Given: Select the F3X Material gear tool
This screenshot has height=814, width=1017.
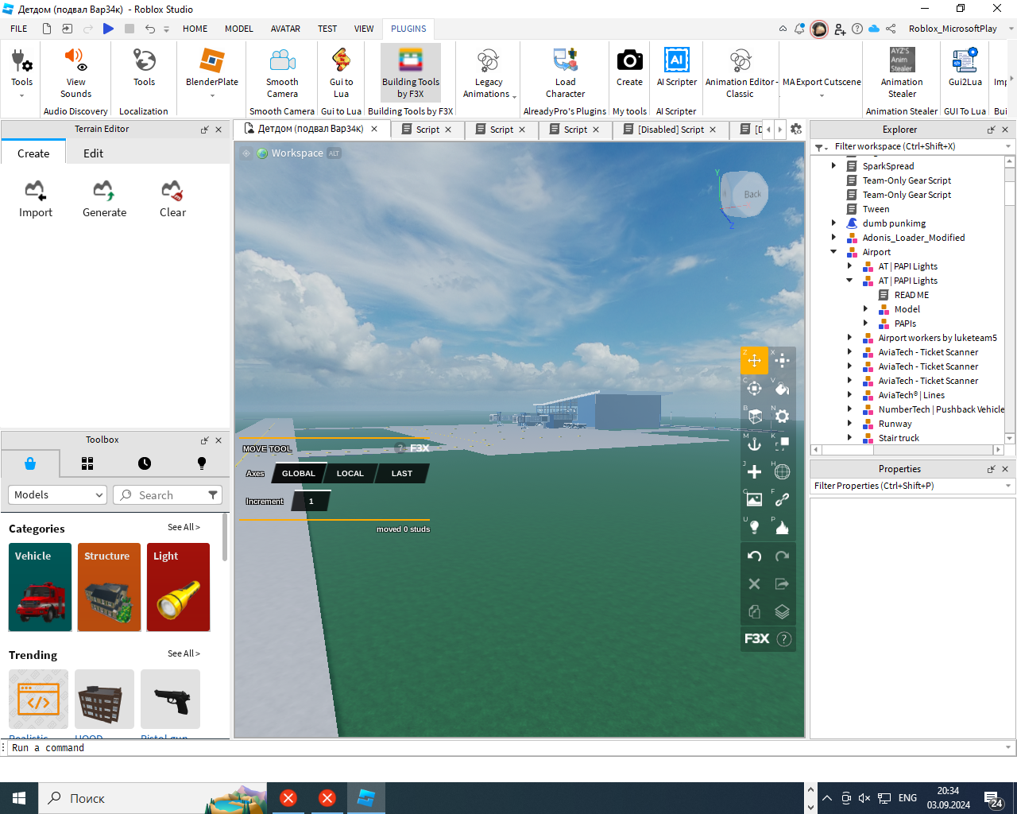Looking at the screenshot, I should click(x=782, y=416).
